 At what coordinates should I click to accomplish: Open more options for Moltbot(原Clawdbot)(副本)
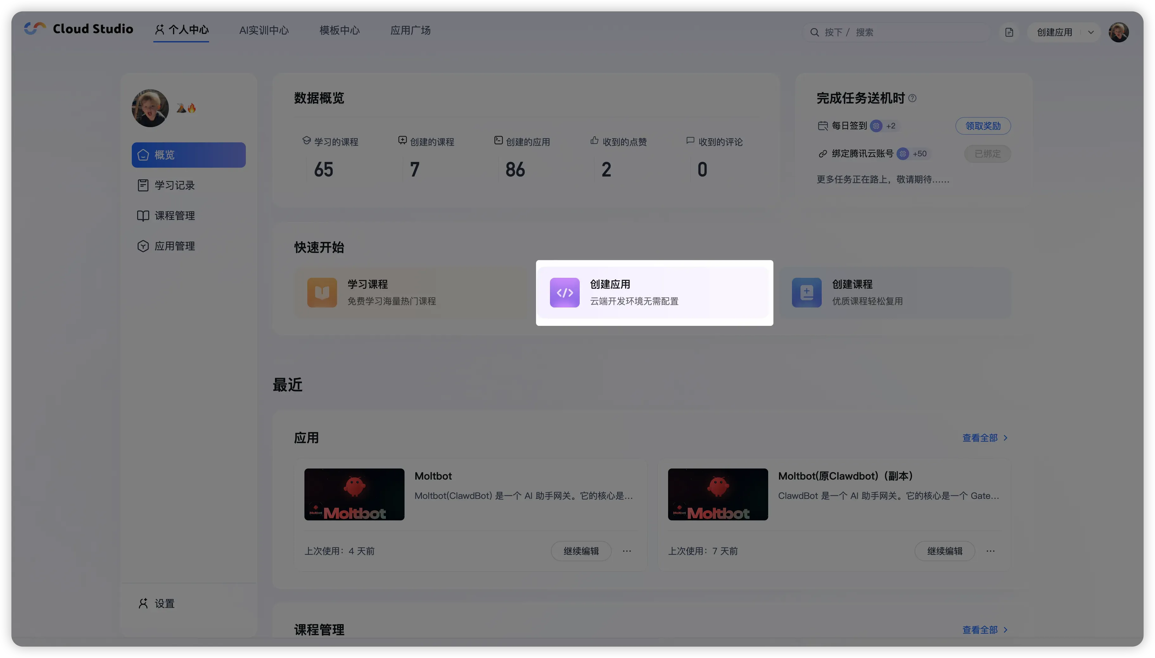(x=990, y=551)
